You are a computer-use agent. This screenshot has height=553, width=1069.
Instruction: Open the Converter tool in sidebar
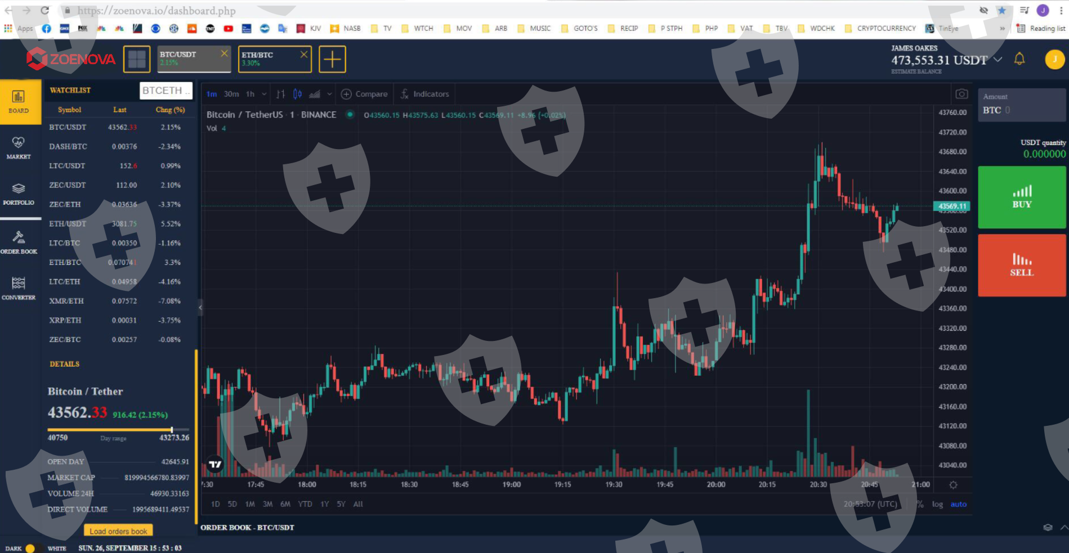pos(19,287)
